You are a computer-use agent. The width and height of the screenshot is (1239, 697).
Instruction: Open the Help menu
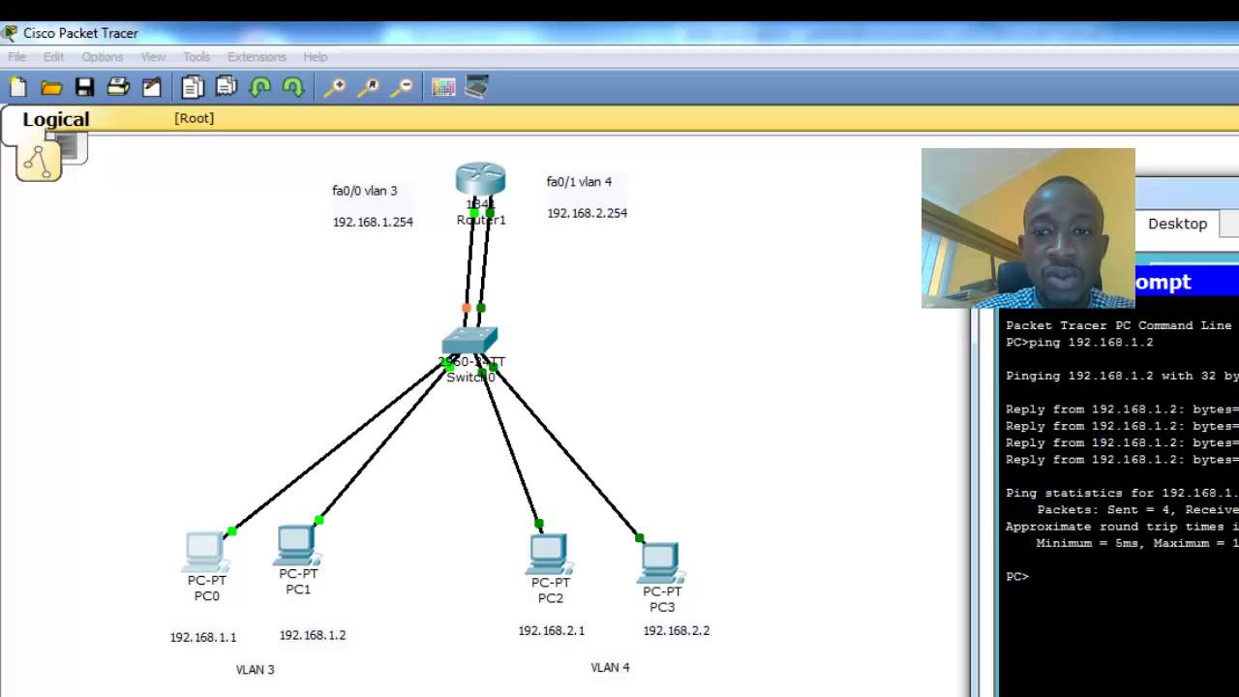pyautogui.click(x=316, y=57)
